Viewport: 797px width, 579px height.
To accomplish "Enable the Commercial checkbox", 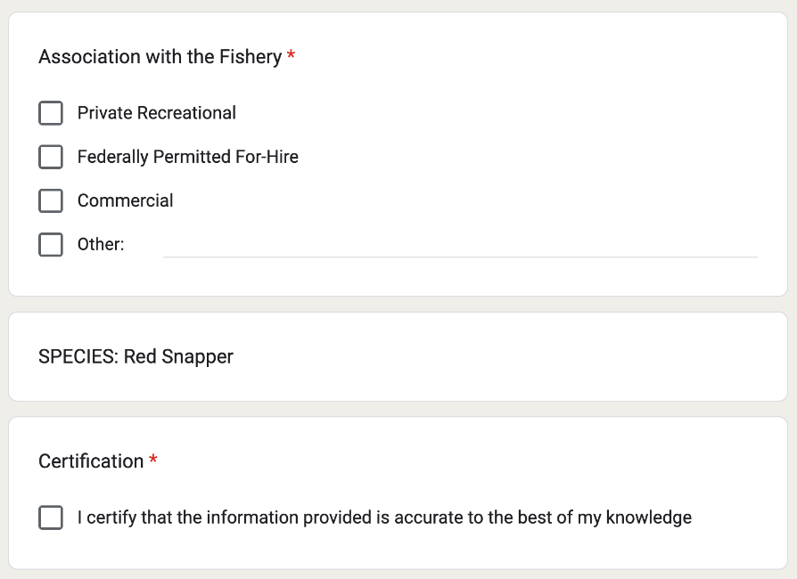I will [x=51, y=200].
